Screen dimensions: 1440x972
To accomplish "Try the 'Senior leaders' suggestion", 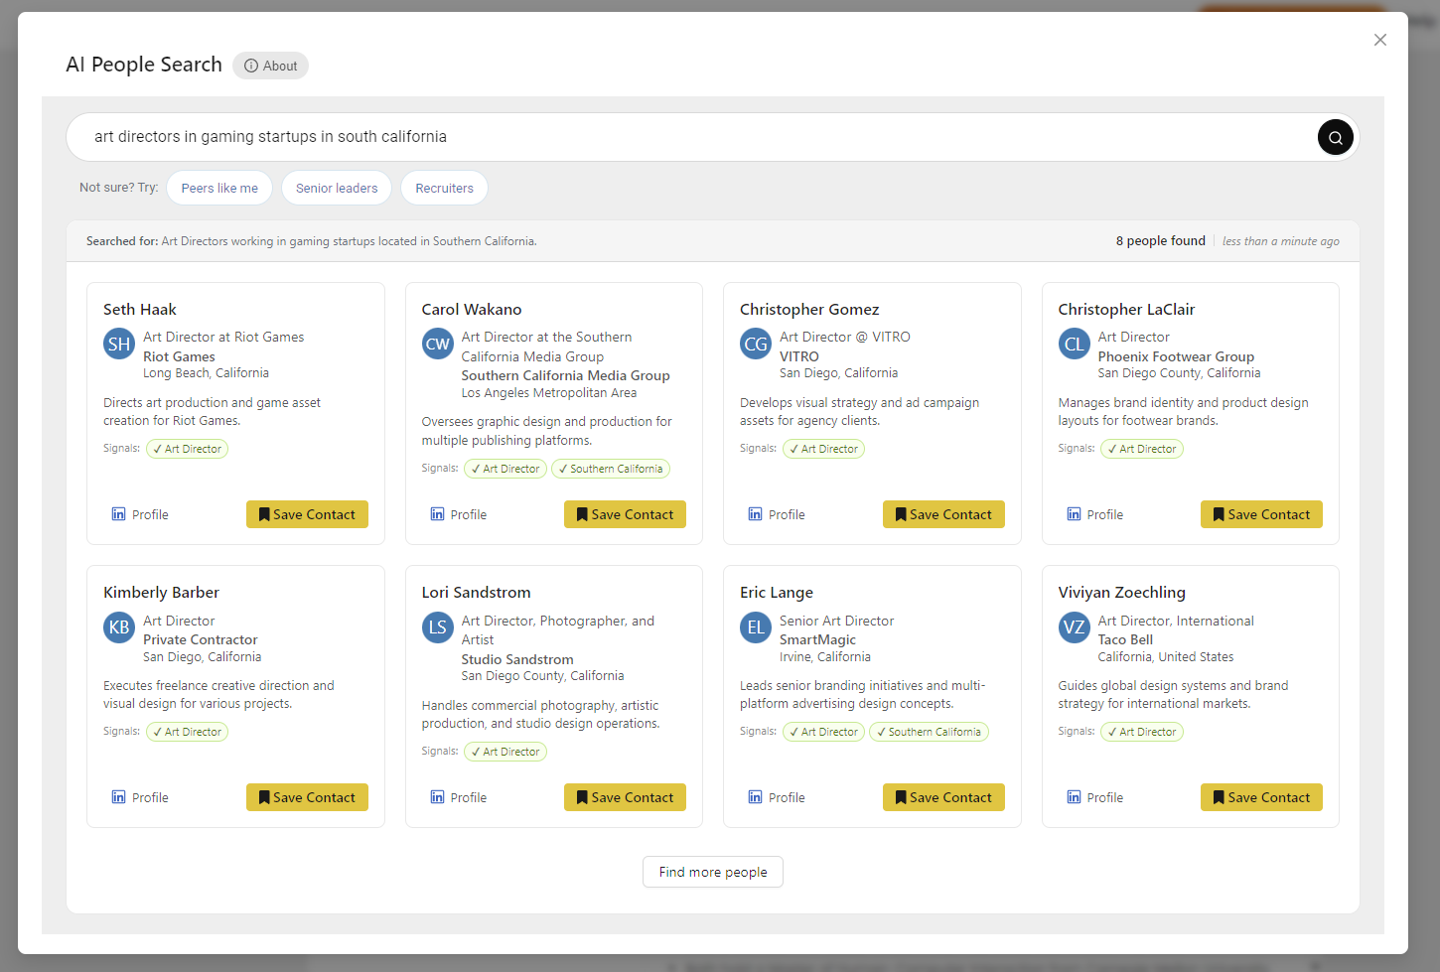I will (x=337, y=188).
